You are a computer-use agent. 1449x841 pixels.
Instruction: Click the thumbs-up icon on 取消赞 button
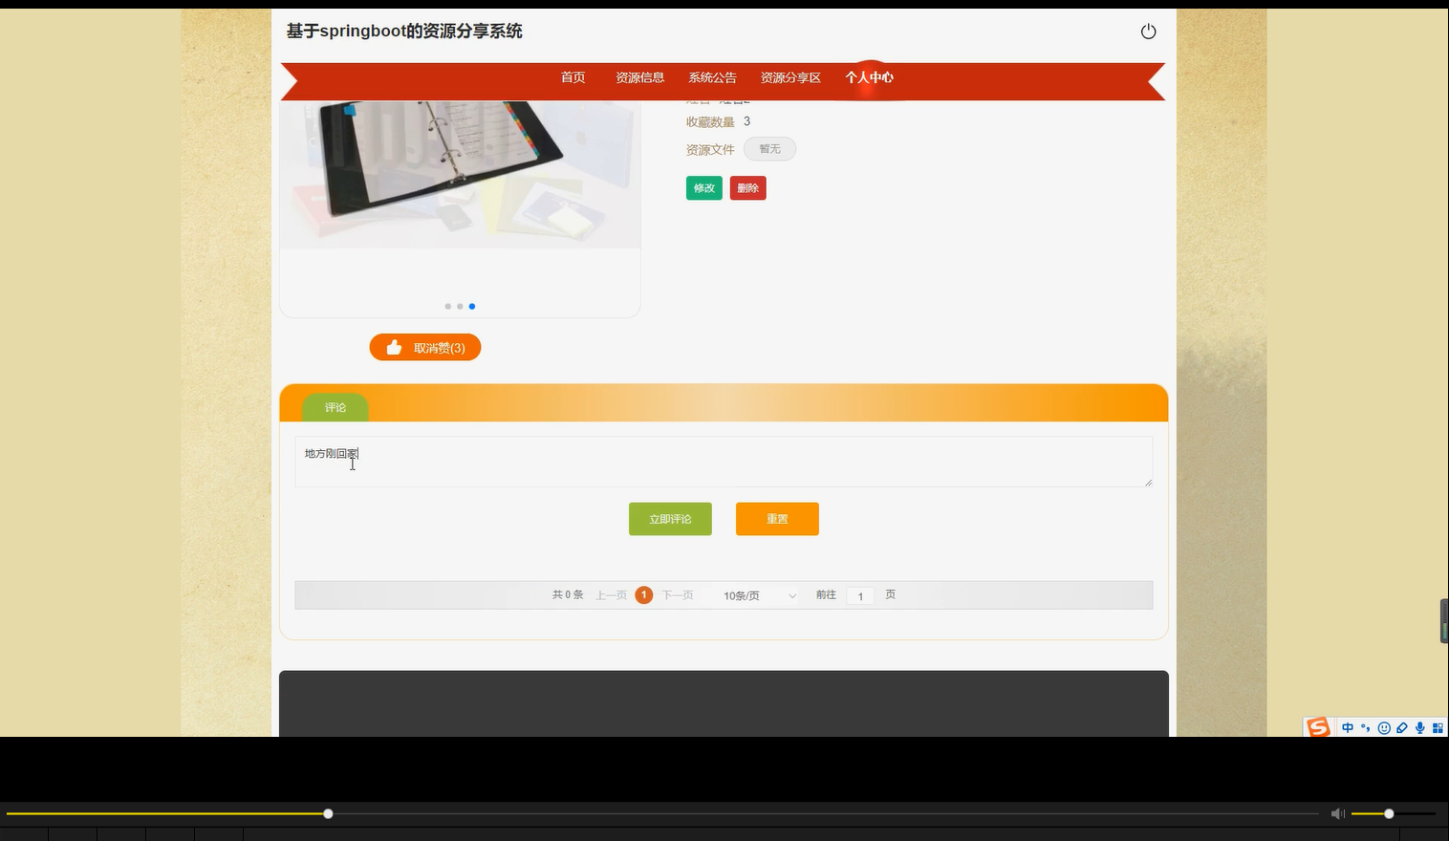pos(394,348)
